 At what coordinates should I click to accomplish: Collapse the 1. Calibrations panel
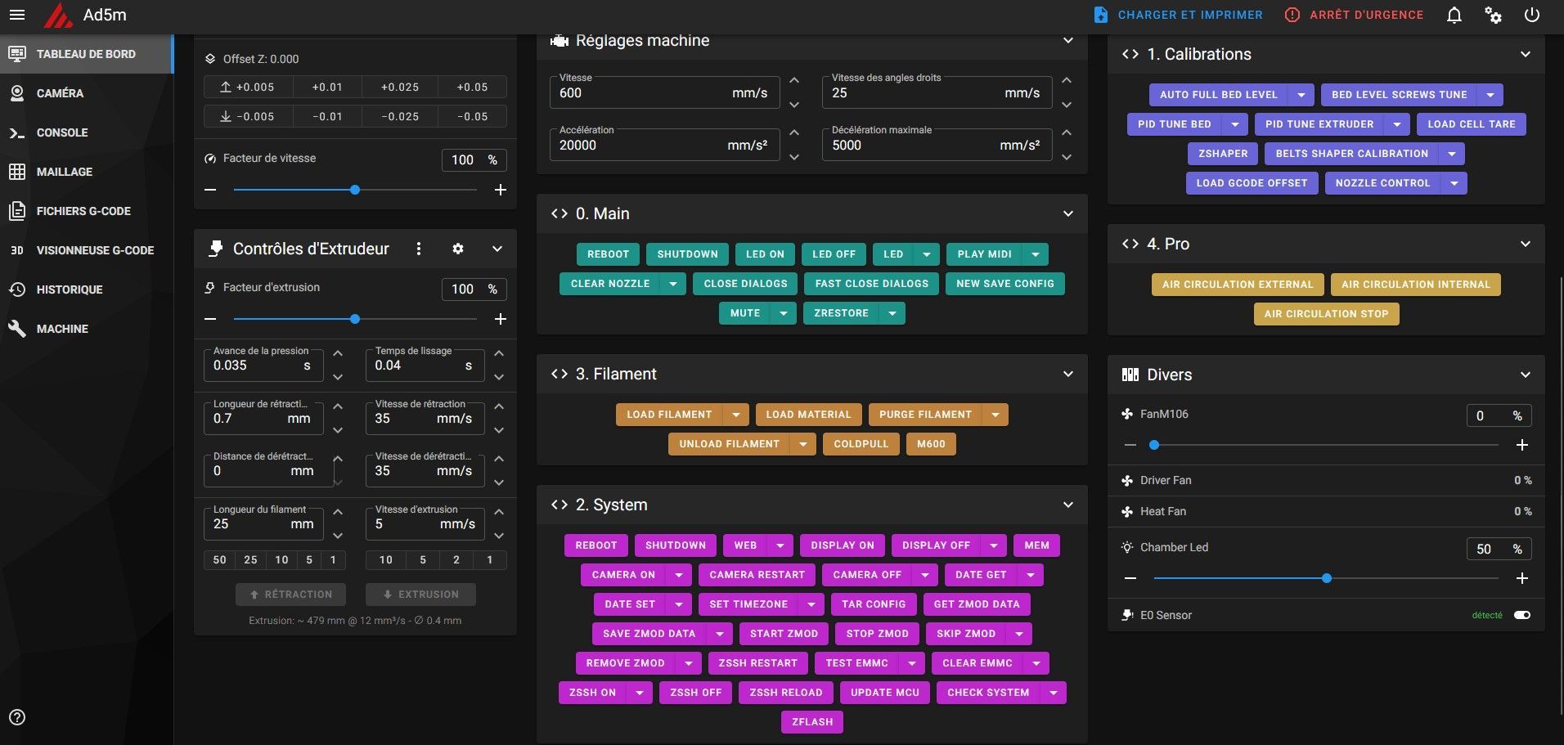[x=1526, y=54]
